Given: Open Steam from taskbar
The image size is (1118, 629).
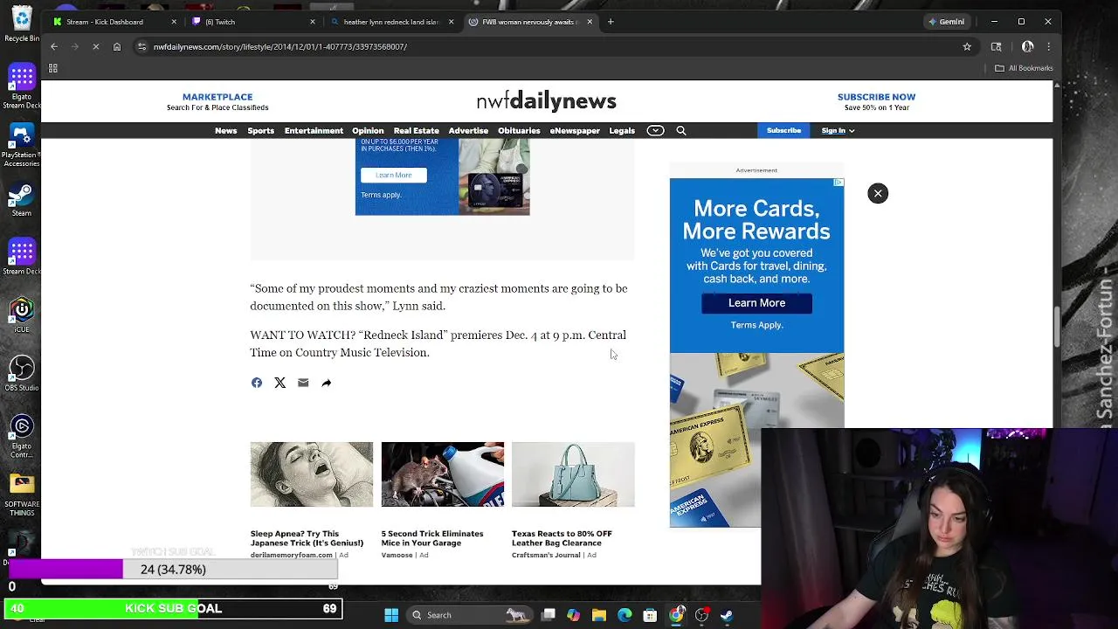Looking at the screenshot, I should [727, 615].
